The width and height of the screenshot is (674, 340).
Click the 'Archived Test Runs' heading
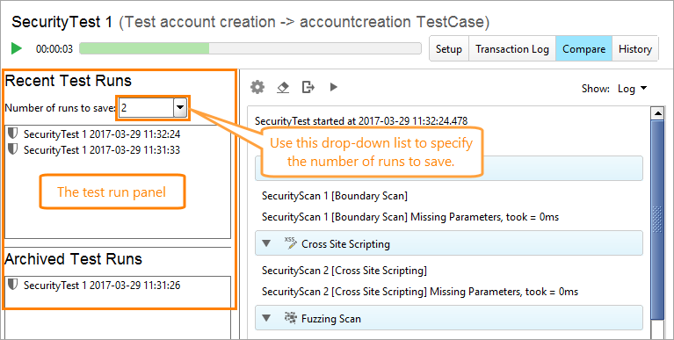[x=74, y=259]
